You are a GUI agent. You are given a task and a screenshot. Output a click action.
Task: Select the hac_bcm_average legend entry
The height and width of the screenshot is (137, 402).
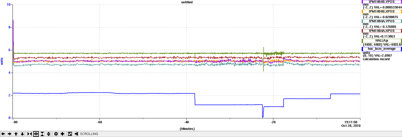coord(382,49)
